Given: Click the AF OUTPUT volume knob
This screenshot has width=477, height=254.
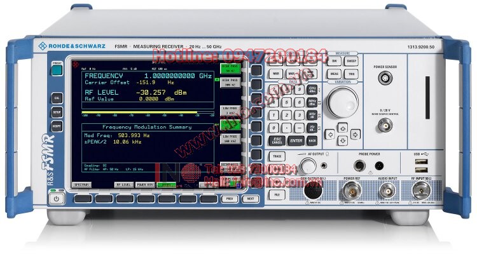Looking at the screenshot, I should [308, 166].
